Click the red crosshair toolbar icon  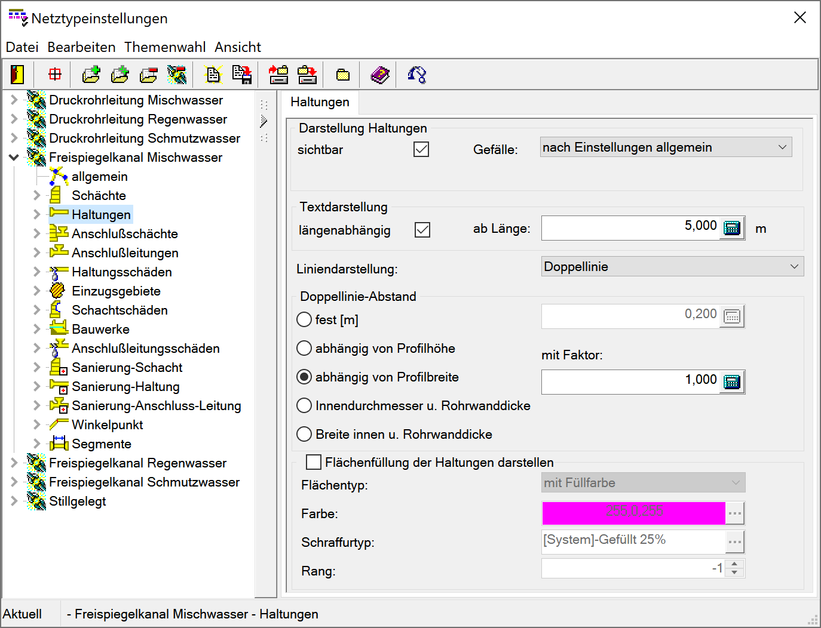(55, 75)
